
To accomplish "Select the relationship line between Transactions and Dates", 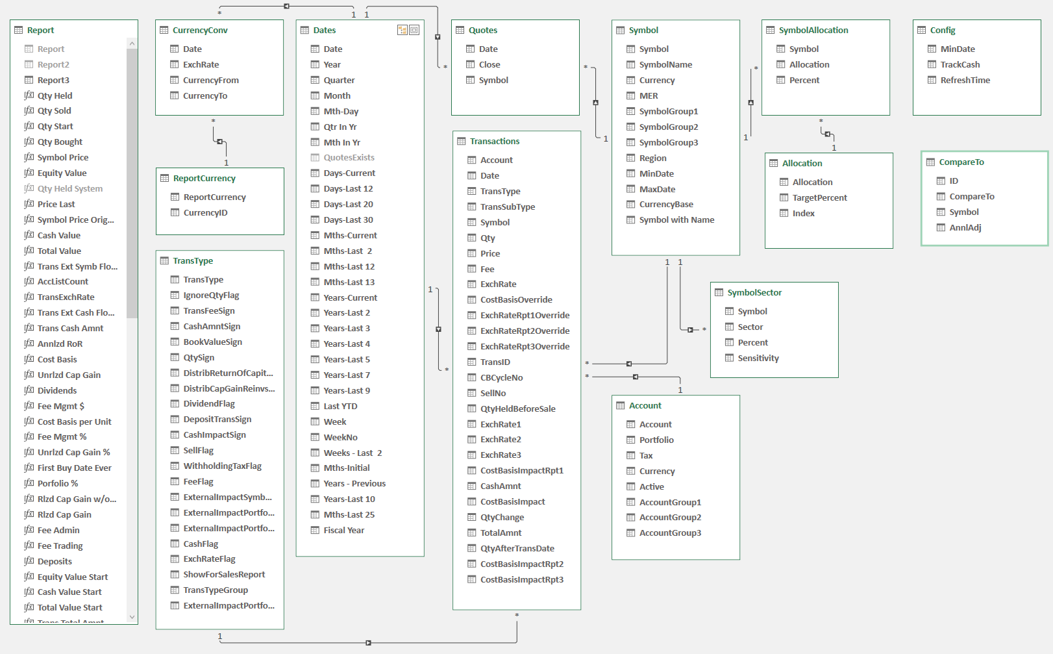I will pos(437,329).
